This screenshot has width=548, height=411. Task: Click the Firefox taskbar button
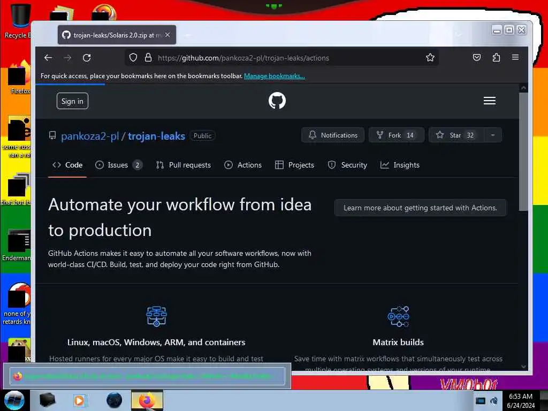[147, 400]
